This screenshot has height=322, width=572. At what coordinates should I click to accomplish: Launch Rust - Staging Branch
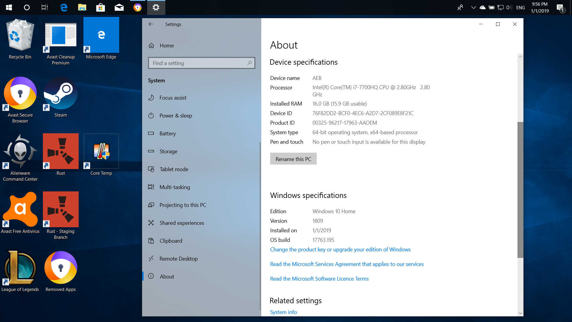pos(60,209)
